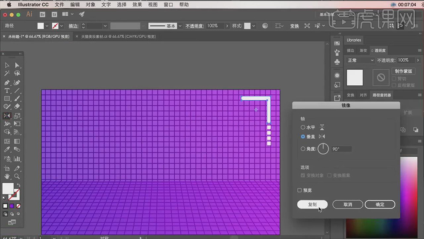Toggle the transform objects checkbox

tap(303, 176)
